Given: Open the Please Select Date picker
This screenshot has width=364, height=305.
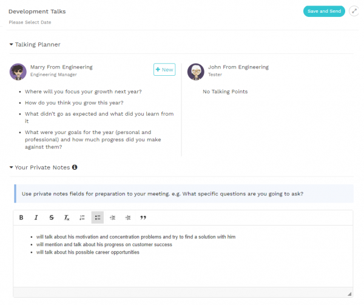Looking at the screenshot, I should (30, 22).
